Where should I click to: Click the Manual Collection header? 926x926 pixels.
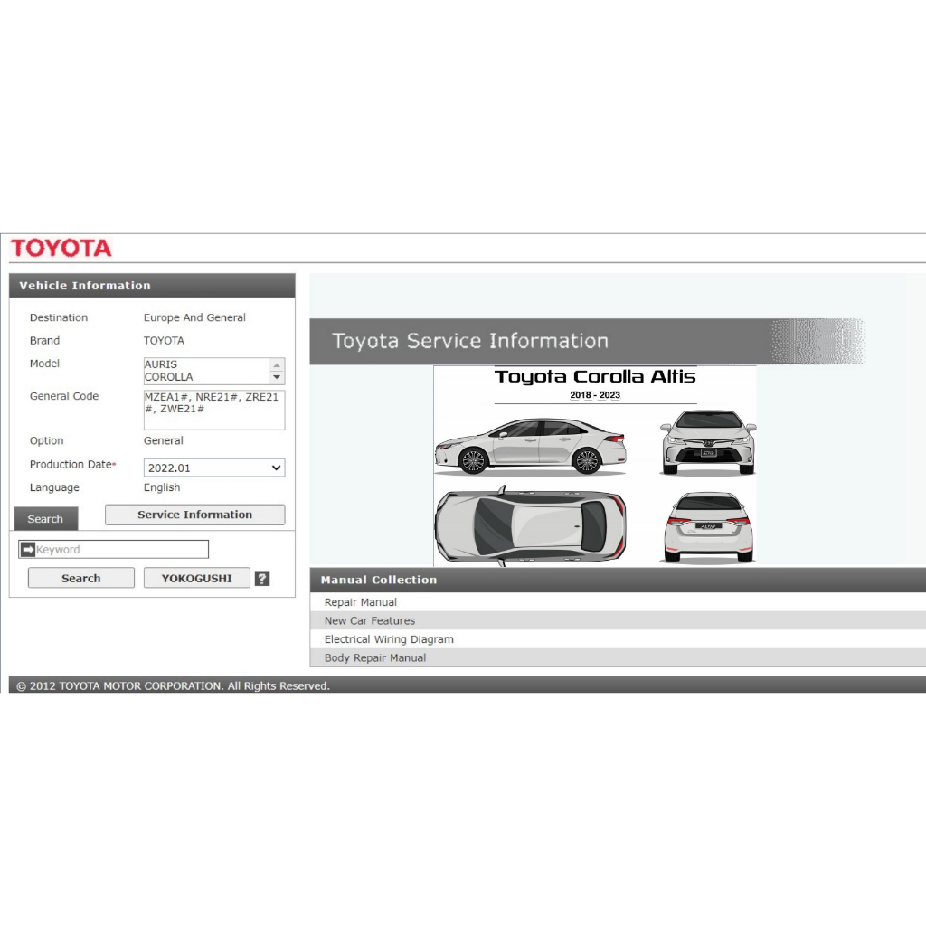[618, 580]
